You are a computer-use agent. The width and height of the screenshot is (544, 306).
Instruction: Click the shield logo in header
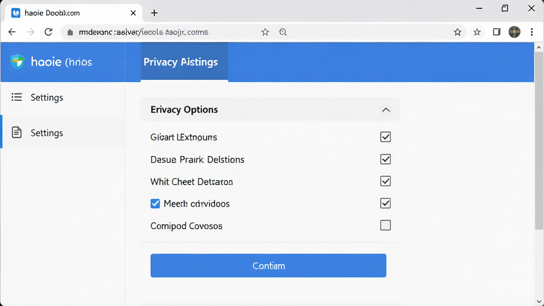tap(17, 62)
